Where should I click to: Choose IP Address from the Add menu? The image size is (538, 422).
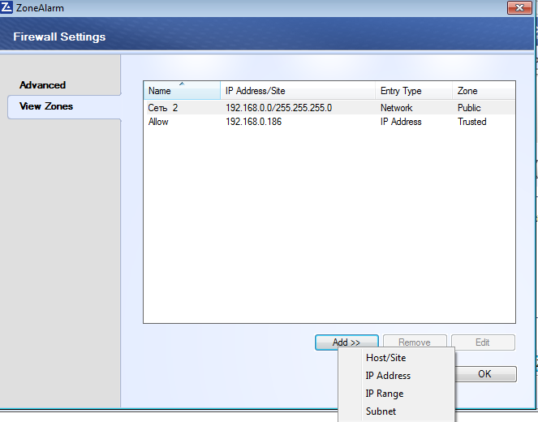coord(397,376)
